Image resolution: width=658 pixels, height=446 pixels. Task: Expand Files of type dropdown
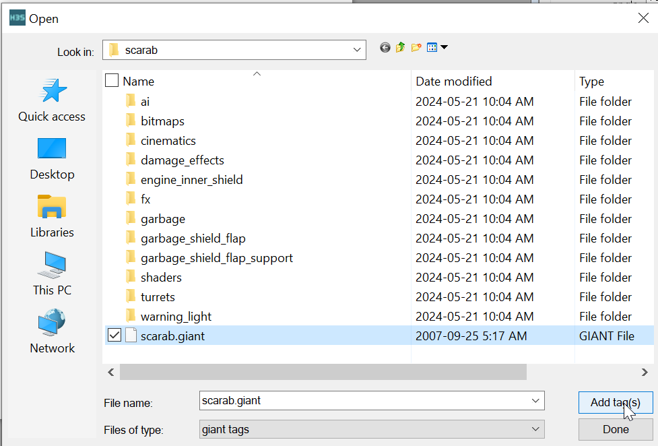pyautogui.click(x=535, y=428)
